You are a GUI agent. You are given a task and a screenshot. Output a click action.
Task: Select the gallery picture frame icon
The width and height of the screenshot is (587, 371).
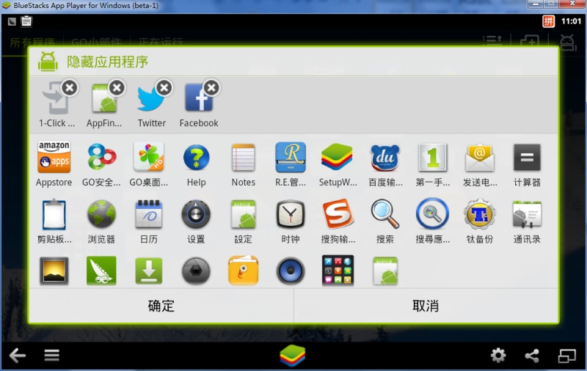click(54, 271)
